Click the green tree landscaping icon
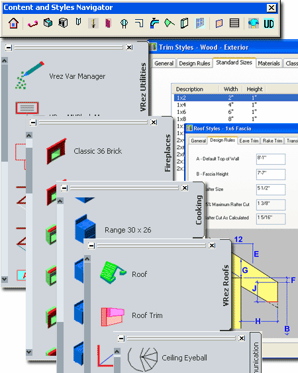This screenshot has width=298, height=373. 253,23
